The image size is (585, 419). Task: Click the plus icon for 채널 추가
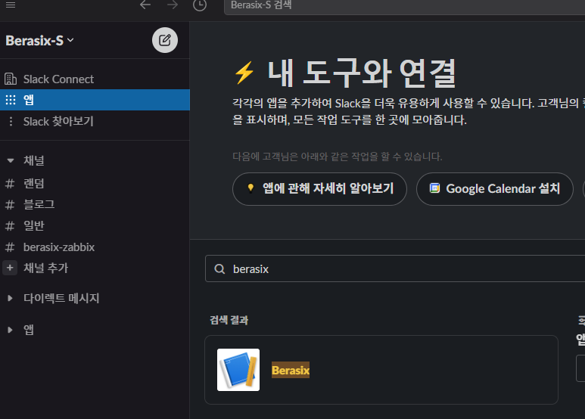pyautogui.click(x=10, y=268)
